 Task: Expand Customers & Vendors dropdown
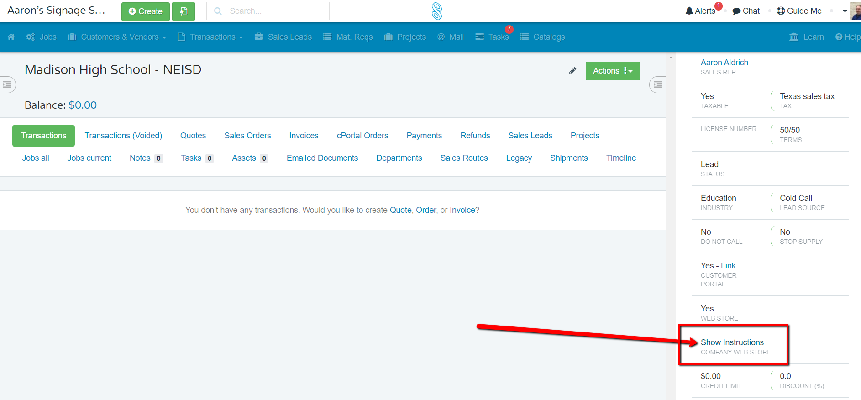coord(117,37)
